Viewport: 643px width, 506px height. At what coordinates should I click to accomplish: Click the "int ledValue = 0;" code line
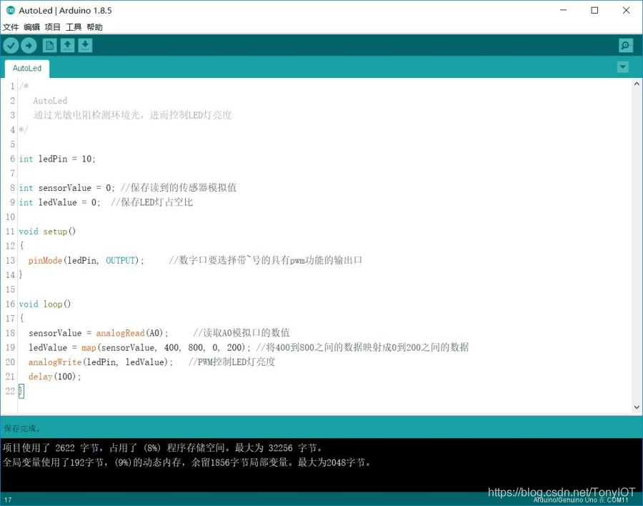(59, 202)
